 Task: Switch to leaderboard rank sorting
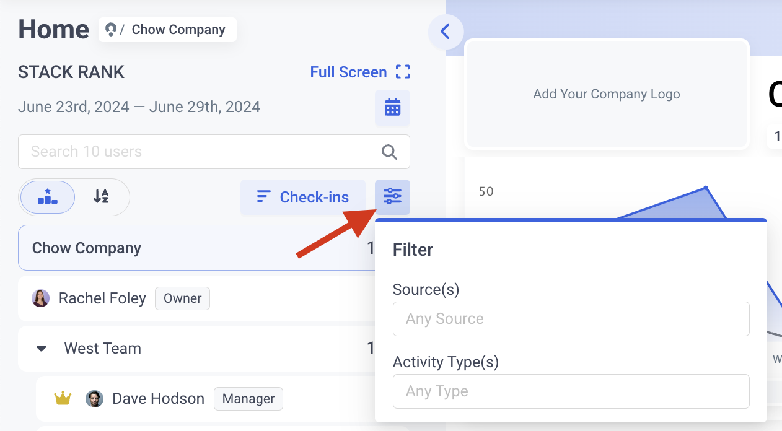[48, 198]
